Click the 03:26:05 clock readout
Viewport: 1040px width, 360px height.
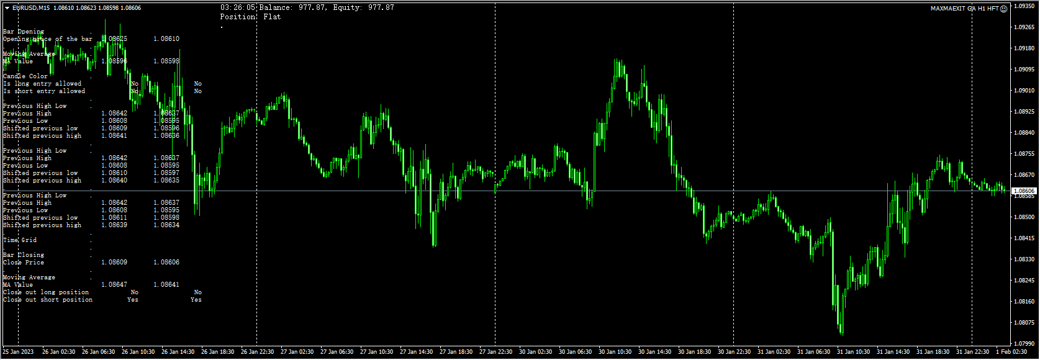click(238, 7)
